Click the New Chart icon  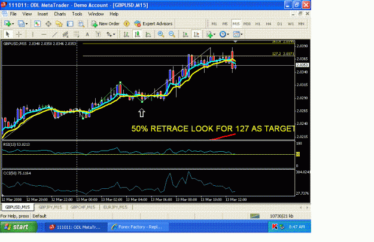coord(7,23)
